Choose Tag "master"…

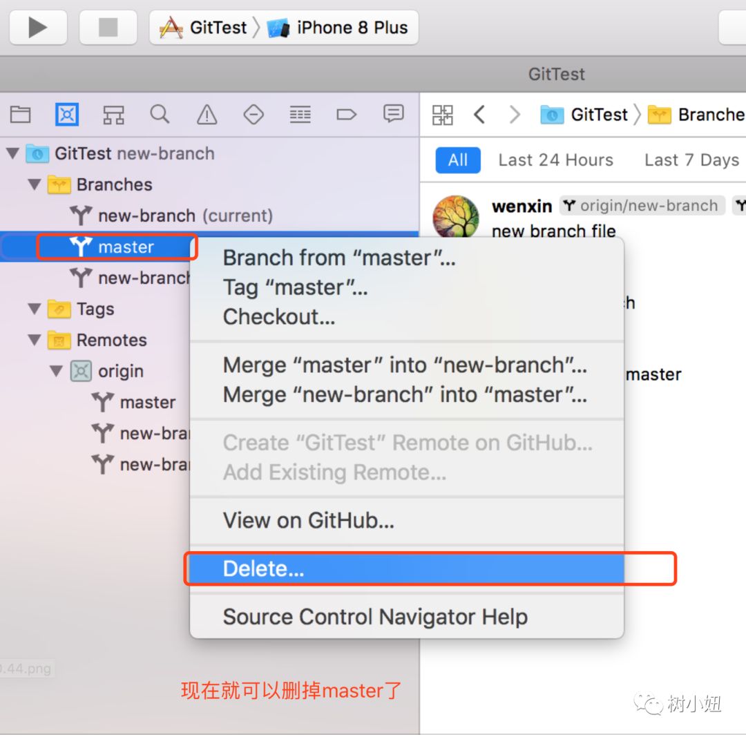click(407, 287)
